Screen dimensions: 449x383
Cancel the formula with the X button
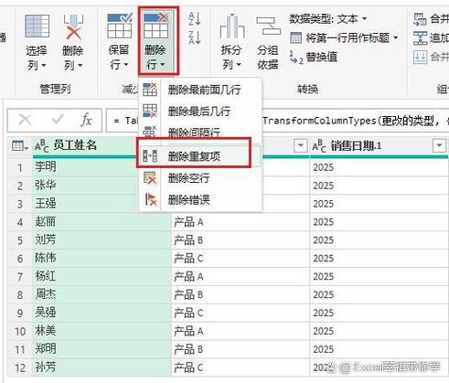click(x=25, y=120)
